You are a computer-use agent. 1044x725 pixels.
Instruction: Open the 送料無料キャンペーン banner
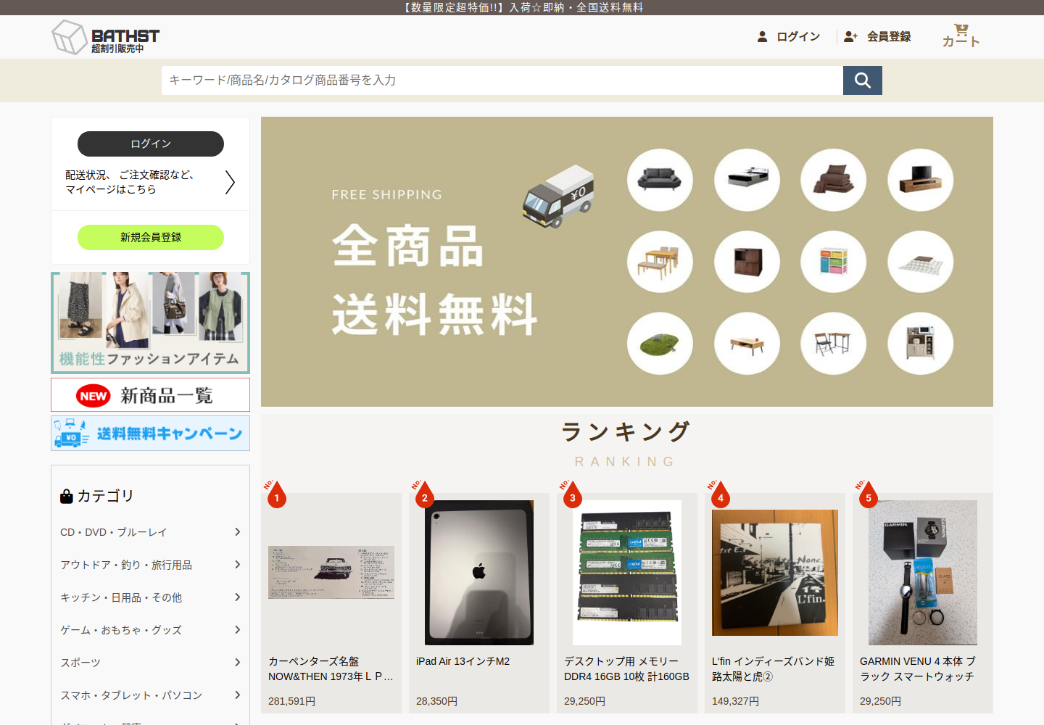pyautogui.click(x=150, y=433)
